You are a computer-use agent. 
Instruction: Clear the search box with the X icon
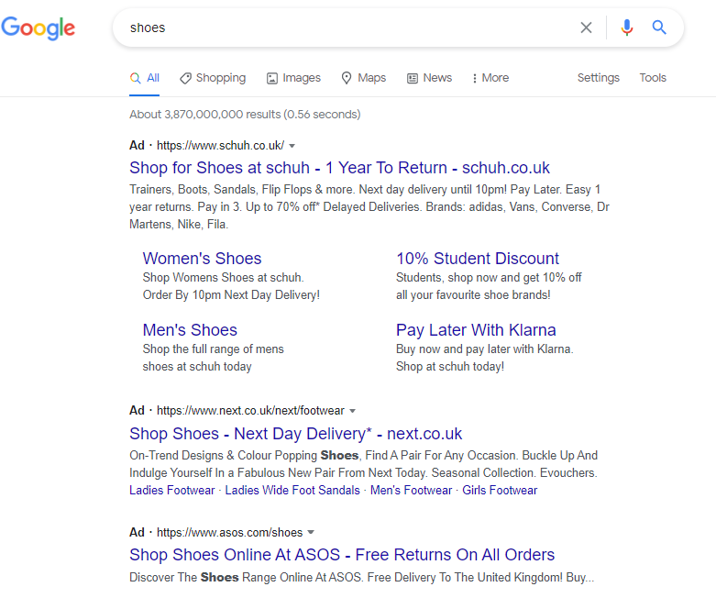[x=586, y=28]
